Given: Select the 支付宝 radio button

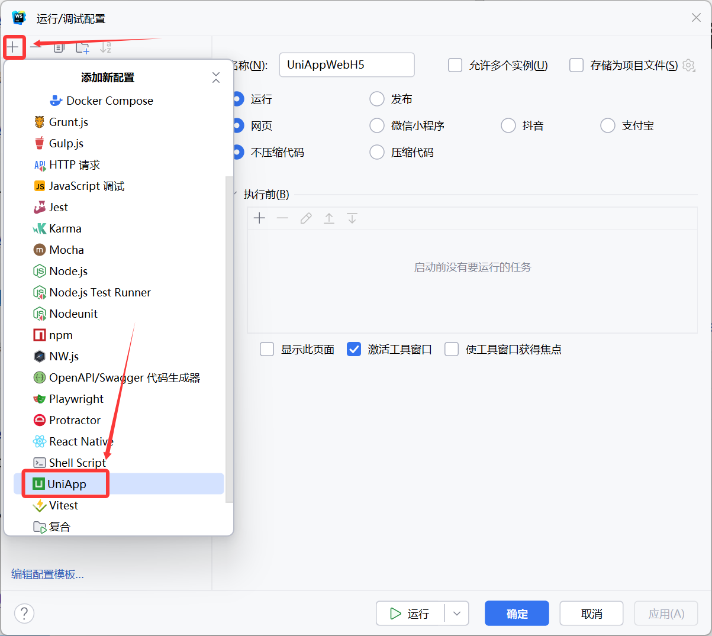Looking at the screenshot, I should coord(608,125).
